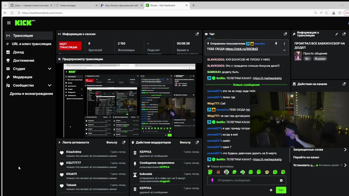Open pinned message three-dot options
This screenshot has height=196, width=349.
tap(284, 44)
